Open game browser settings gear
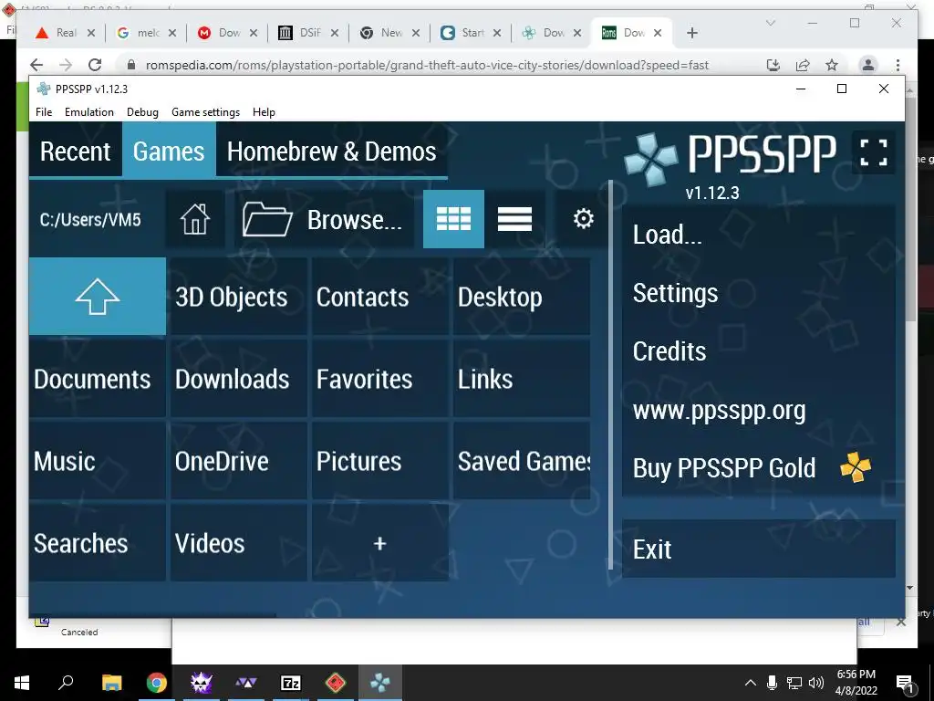 coord(583,219)
